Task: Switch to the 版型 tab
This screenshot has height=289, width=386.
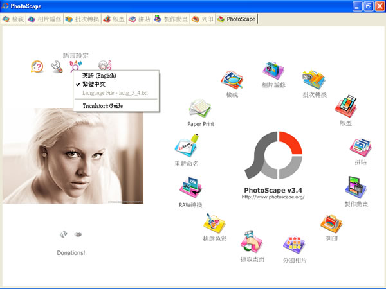Action: (x=114, y=19)
